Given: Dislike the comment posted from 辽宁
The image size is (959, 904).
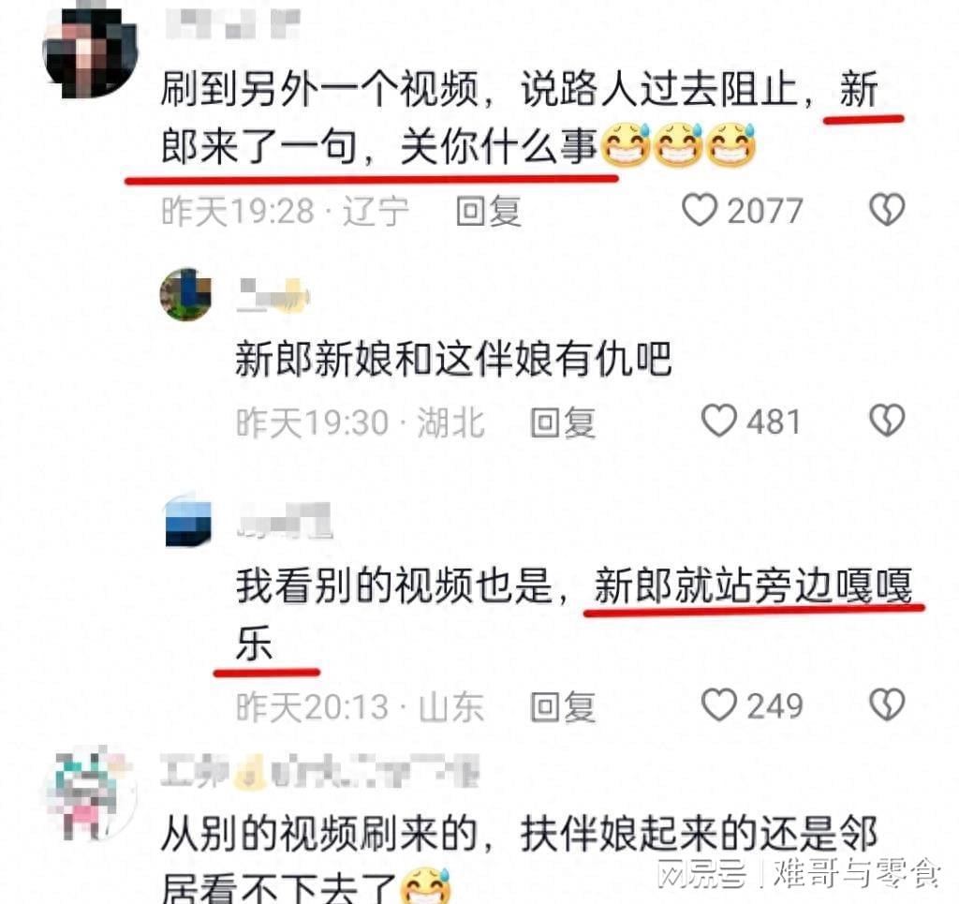Looking at the screenshot, I should pos(887,210).
